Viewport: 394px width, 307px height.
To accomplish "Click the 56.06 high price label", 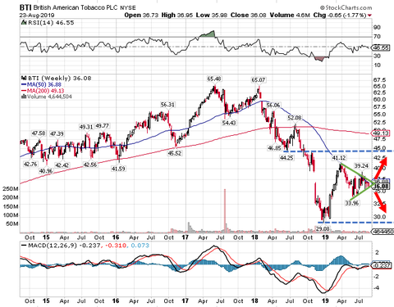I will (273, 105).
